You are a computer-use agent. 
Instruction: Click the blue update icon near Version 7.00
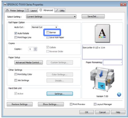coord(119,94)
